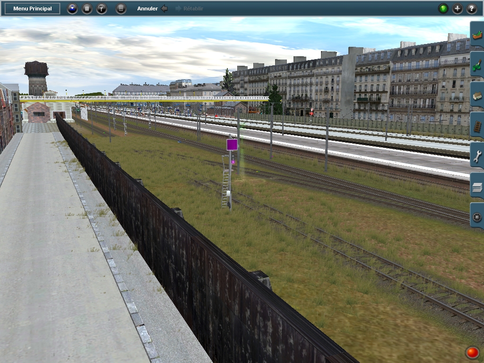
Task: Open the Objects building tab
Action: [x=477, y=95]
